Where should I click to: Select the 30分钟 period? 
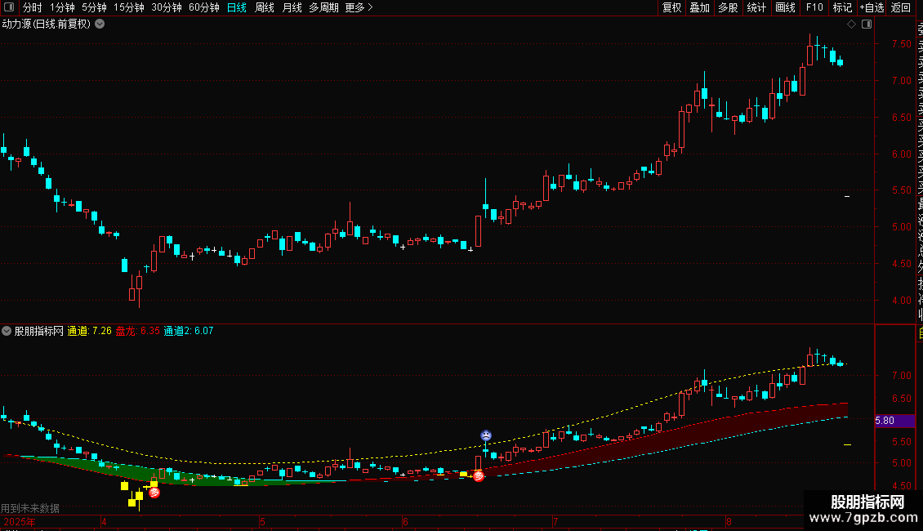point(166,7)
